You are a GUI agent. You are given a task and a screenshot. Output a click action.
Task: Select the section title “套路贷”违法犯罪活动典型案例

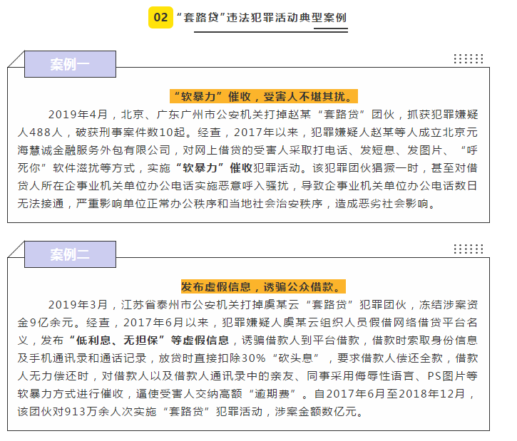262,18
